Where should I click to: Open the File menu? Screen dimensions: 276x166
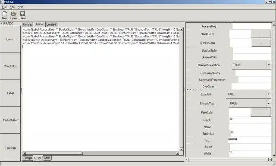point(4,7)
